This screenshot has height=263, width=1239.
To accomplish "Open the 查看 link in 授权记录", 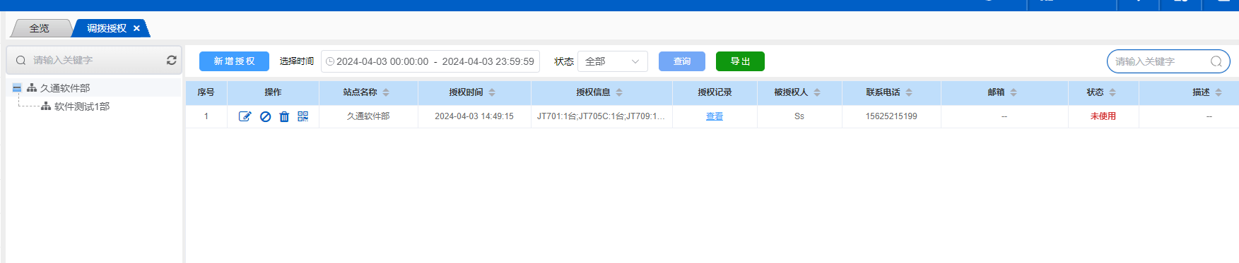I will (x=715, y=116).
